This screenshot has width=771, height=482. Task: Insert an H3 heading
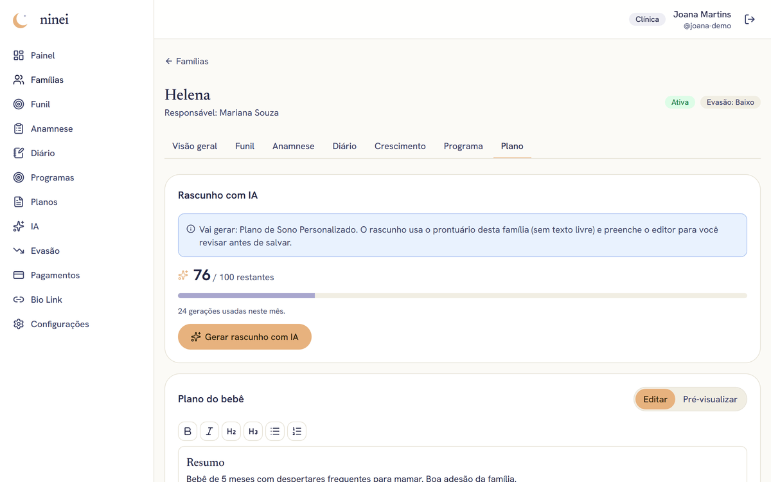coord(253,431)
